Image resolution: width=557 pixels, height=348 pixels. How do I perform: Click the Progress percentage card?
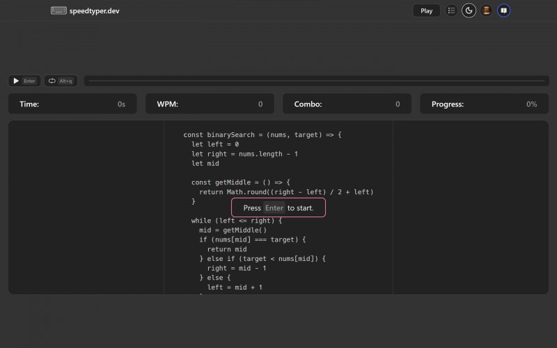[x=484, y=104]
